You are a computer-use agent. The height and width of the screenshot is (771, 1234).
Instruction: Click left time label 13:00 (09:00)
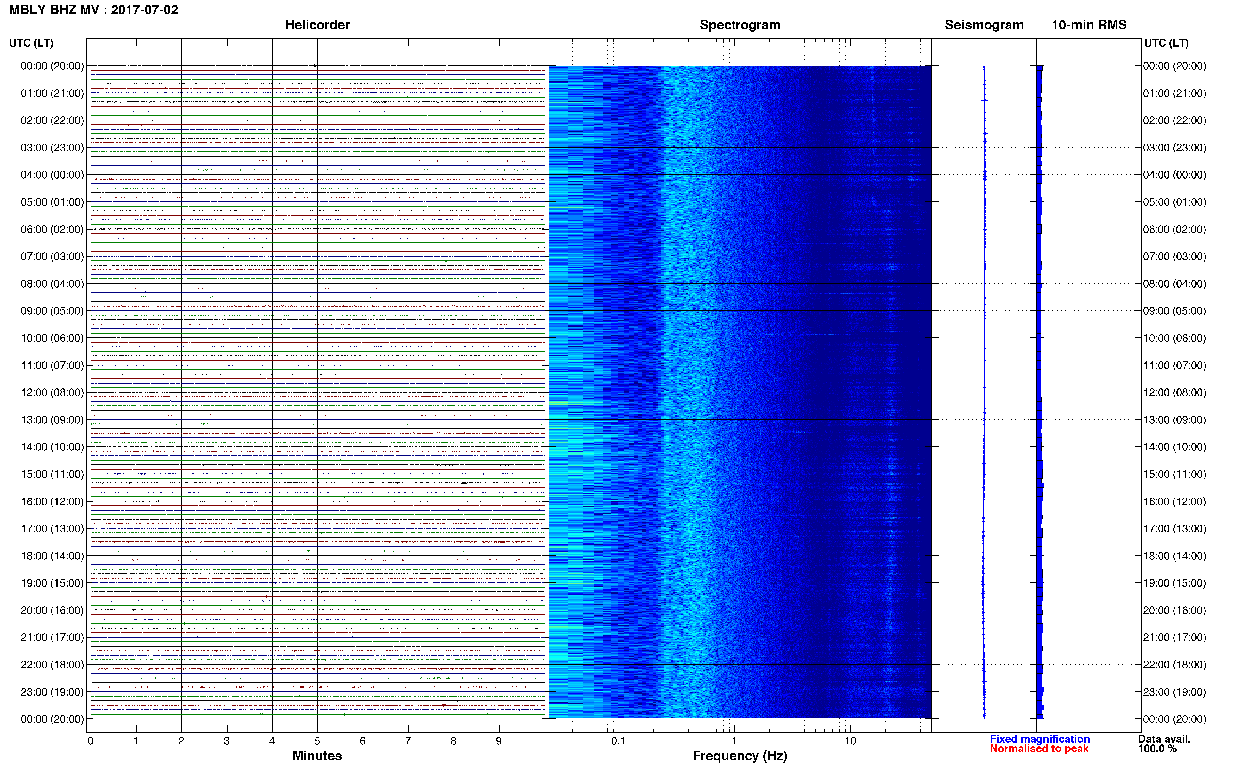(52, 420)
